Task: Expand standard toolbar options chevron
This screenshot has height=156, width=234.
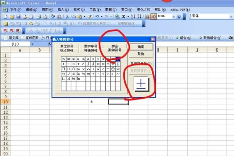Action: coord(184,17)
